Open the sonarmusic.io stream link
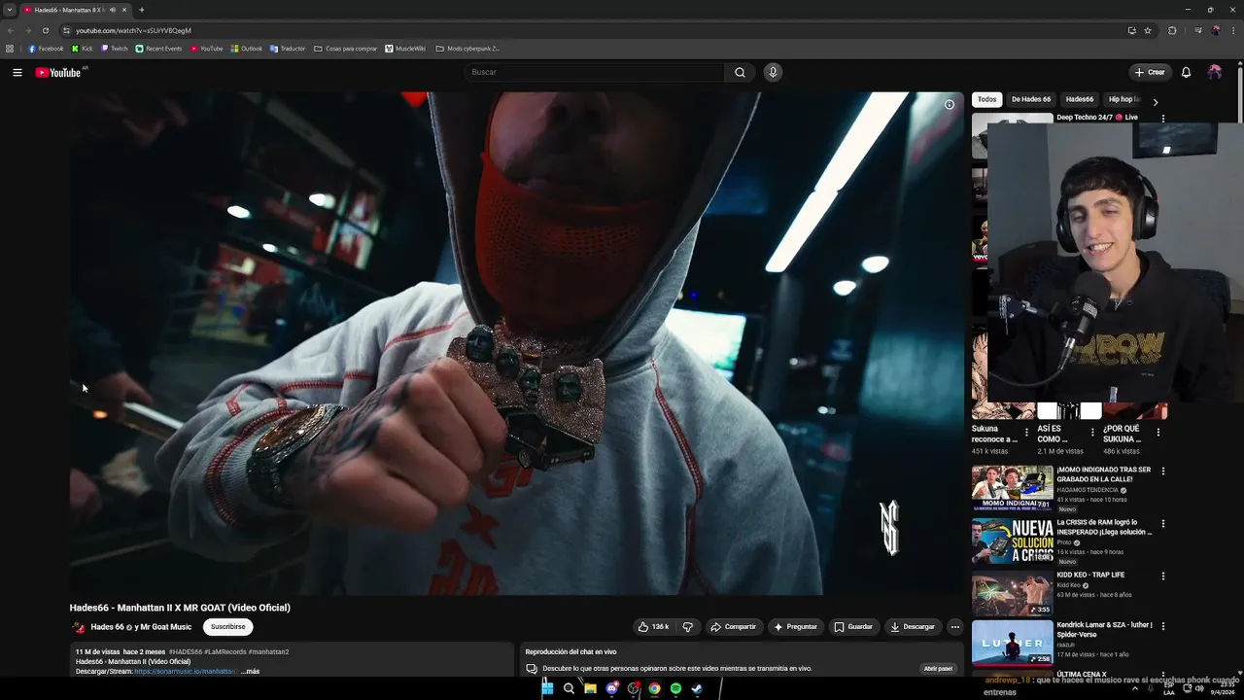The height and width of the screenshot is (700, 1244). tap(186, 671)
